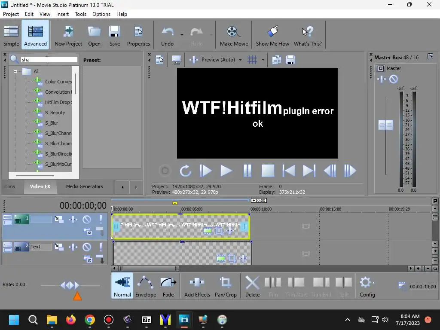
Task: Open timeline toolbar Config dropdown
Action: 367,286
